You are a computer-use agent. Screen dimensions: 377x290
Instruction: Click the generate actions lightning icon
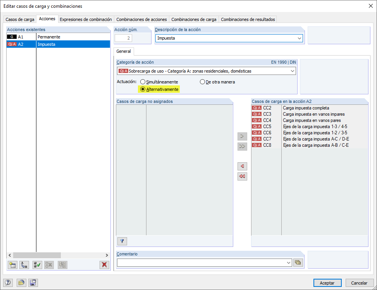[x=62, y=265]
